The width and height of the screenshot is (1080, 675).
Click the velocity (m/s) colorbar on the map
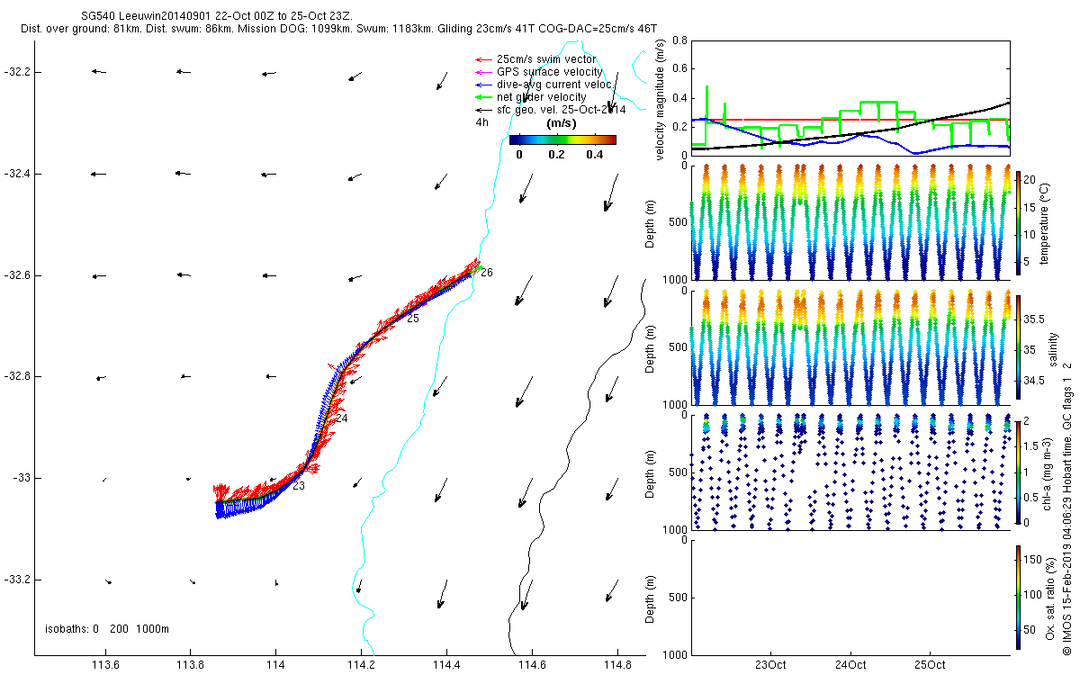[562, 139]
